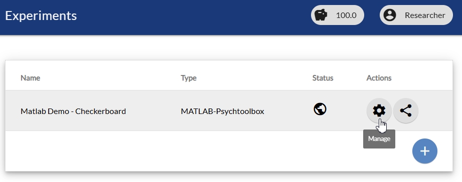Click the Manage tooltip label
Image resolution: width=462 pixels, height=182 pixels.
click(x=379, y=139)
